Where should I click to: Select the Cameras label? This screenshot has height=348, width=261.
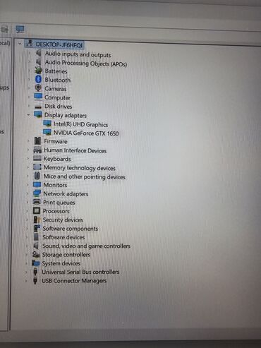pyautogui.click(x=56, y=89)
